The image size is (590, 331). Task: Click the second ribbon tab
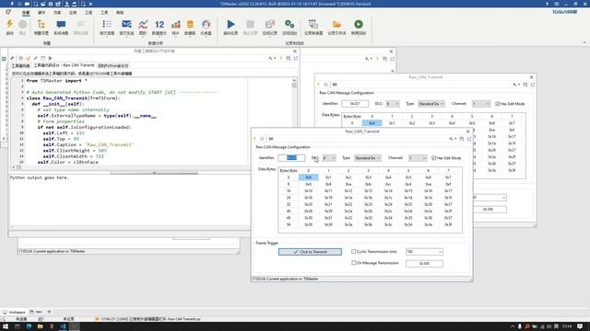click(41, 13)
